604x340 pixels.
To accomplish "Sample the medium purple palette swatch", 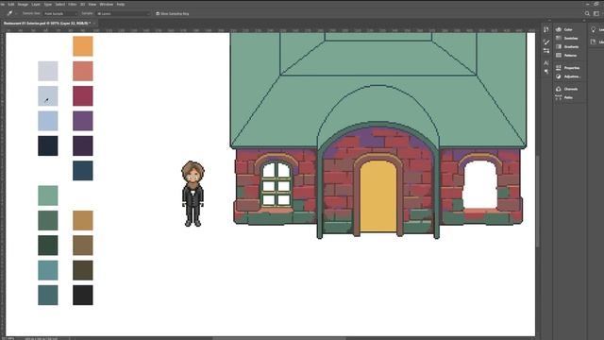I will (83, 121).
